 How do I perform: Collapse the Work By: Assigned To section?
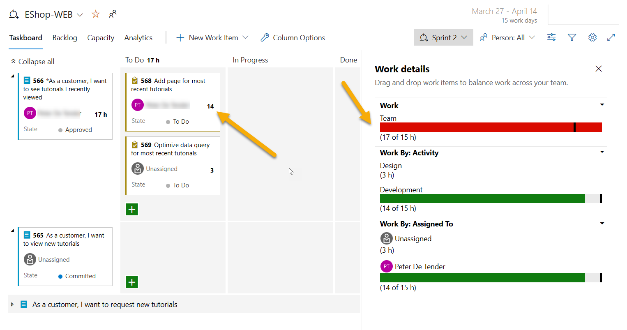pyautogui.click(x=602, y=224)
